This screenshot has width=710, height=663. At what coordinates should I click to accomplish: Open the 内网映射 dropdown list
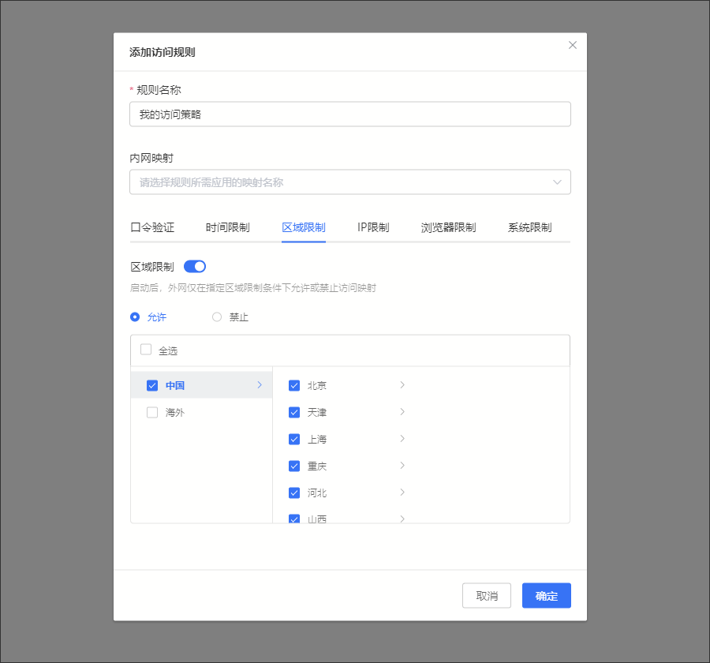tap(349, 182)
